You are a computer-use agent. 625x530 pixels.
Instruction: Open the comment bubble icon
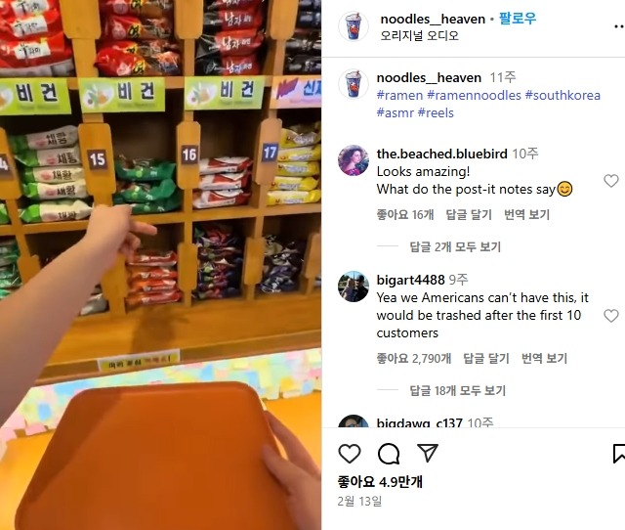click(389, 454)
